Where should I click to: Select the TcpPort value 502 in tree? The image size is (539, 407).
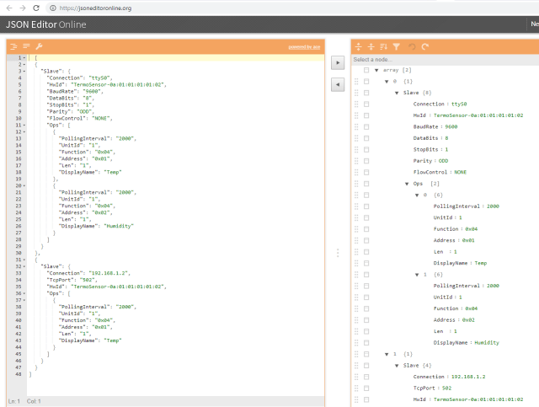(x=446, y=388)
